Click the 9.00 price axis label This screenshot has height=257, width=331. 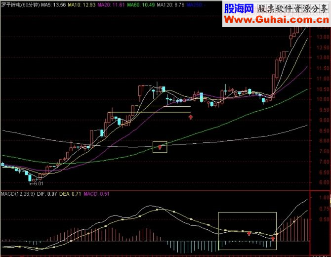pos(324,120)
